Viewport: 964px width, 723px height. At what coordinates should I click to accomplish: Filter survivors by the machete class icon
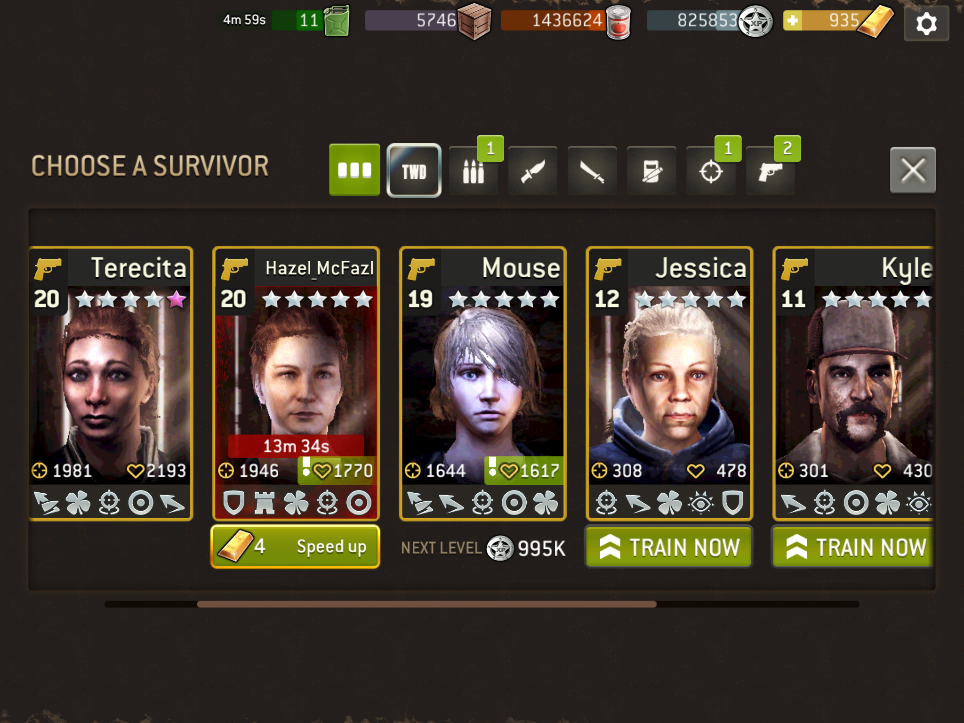coord(592,171)
